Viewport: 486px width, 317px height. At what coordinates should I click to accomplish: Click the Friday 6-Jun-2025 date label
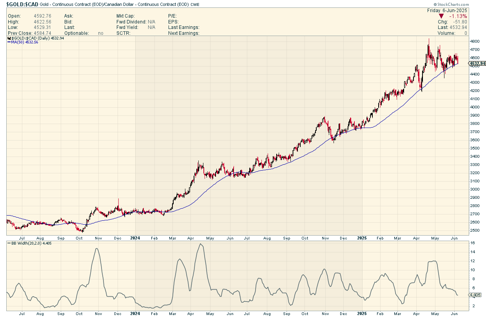(447, 11)
